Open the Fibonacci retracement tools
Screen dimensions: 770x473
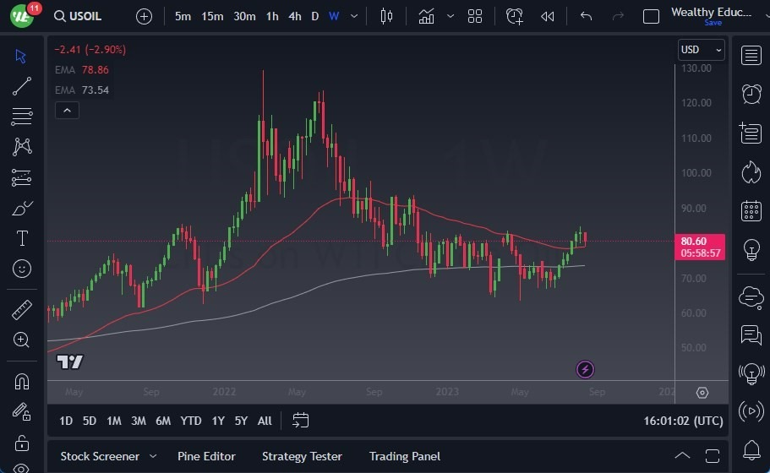point(22,117)
